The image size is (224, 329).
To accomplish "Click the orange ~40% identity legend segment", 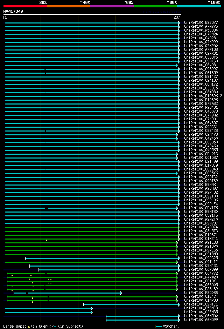I will [x=69, y=6].
